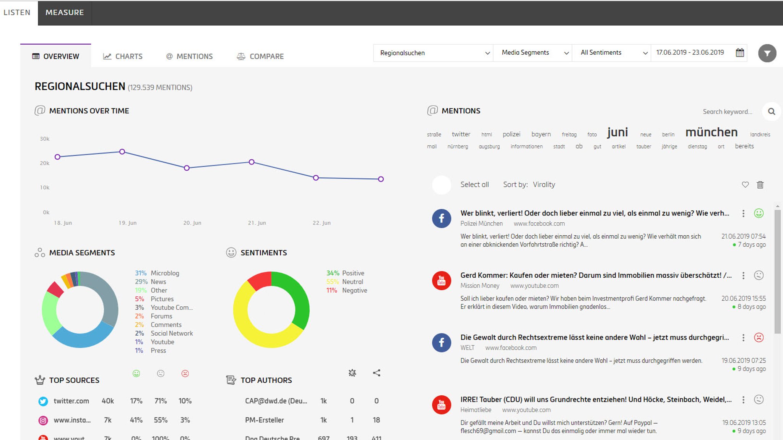
Task: Click 'juni' keyword in tag cloud
Action: (617, 132)
